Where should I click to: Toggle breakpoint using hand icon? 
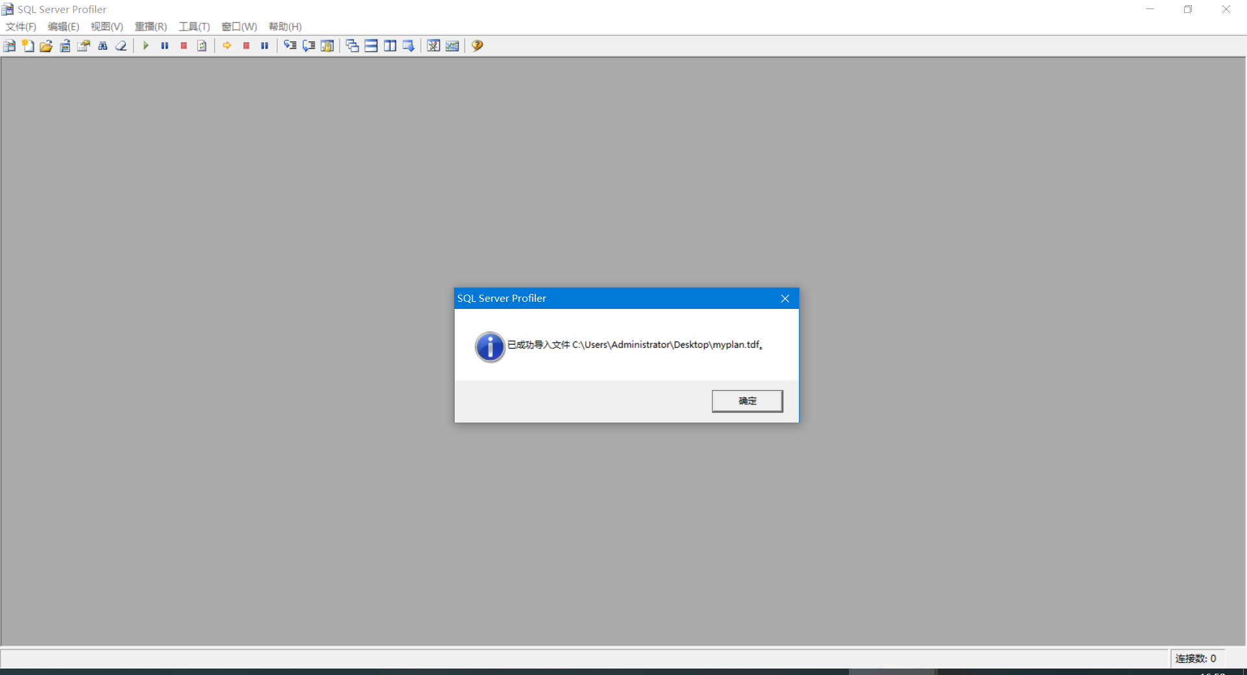click(327, 45)
